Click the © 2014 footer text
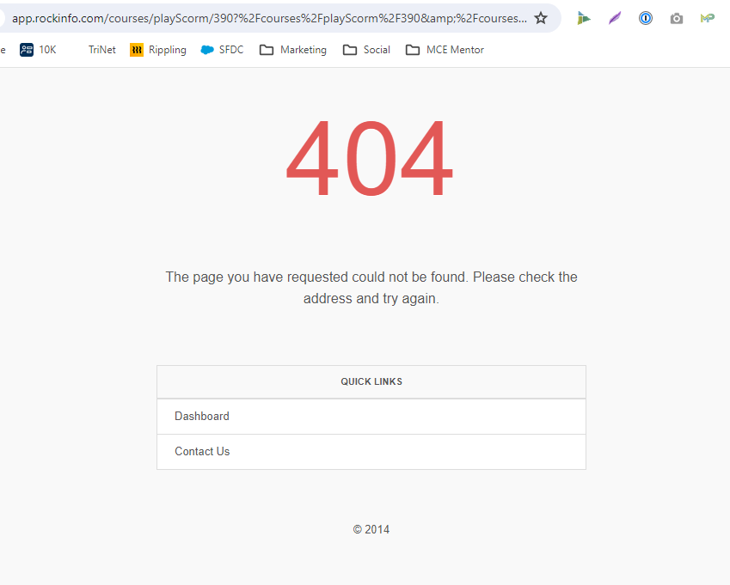The width and height of the screenshot is (730, 585). 371,530
